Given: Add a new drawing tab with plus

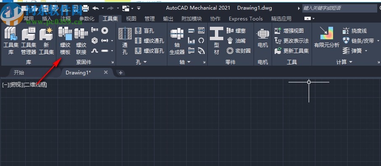Looking at the screenshot, I should (x=121, y=73).
